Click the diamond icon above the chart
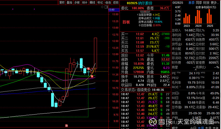Viewport: 221px width, 129px height. click(102, 7)
